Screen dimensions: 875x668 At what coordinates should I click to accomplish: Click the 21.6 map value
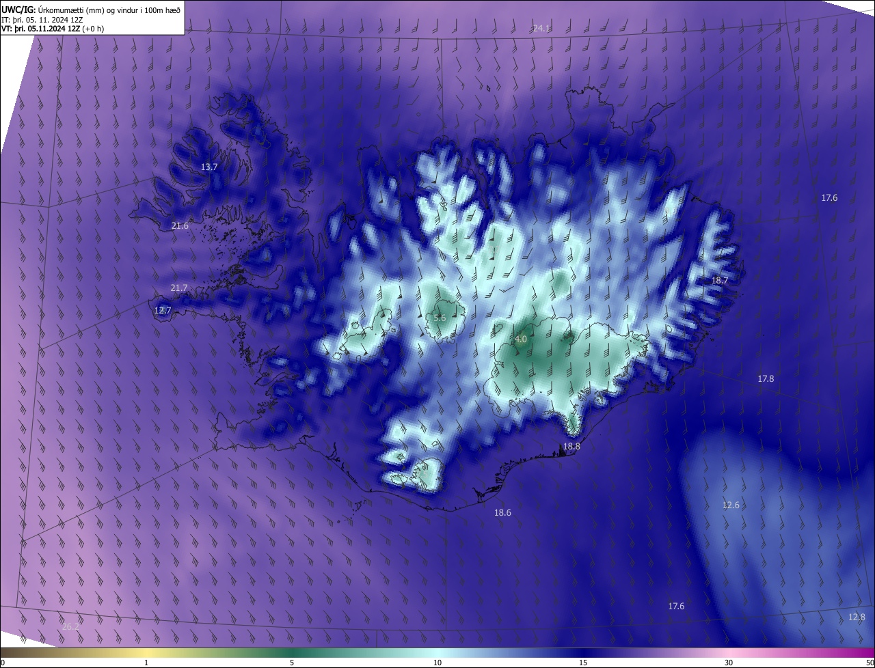point(180,226)
